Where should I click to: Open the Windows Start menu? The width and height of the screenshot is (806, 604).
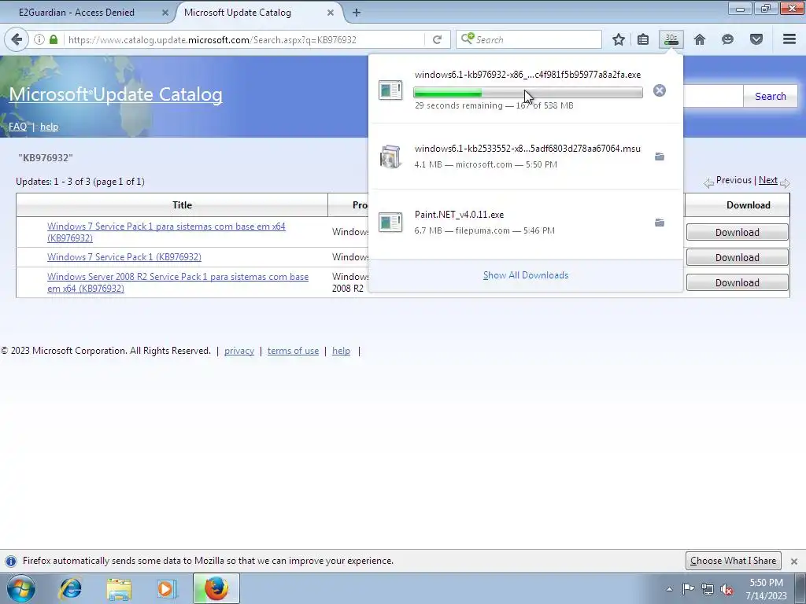20,589
